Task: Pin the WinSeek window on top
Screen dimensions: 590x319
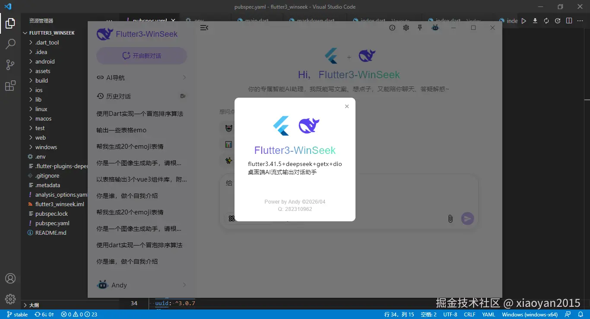Action: tap(419, 27)
